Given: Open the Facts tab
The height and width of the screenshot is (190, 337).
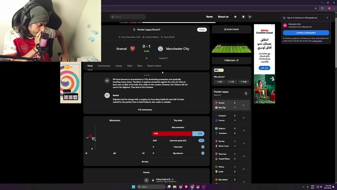Looking at the screenshot, I should point(90,66).
